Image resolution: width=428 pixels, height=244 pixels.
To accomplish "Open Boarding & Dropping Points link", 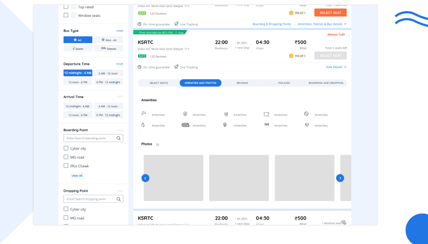I will 272,24.
